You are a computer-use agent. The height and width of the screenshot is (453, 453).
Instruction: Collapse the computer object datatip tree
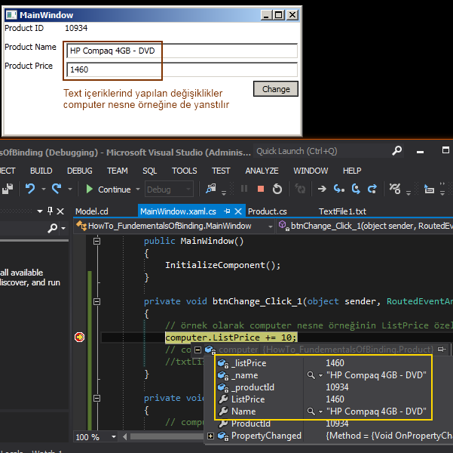[x=198, y=350]
